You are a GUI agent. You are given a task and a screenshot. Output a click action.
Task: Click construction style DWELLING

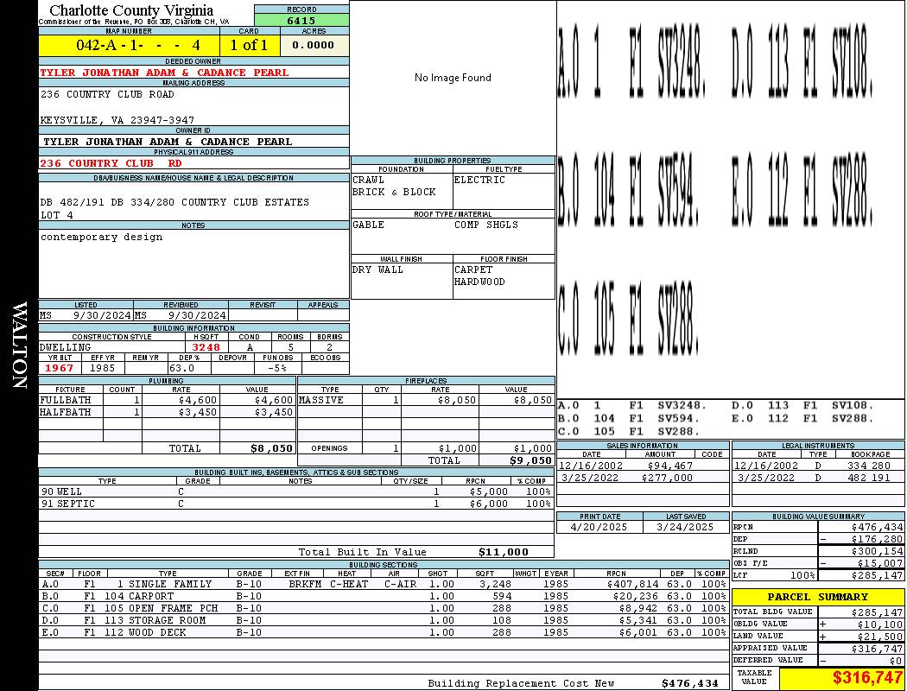66,347
